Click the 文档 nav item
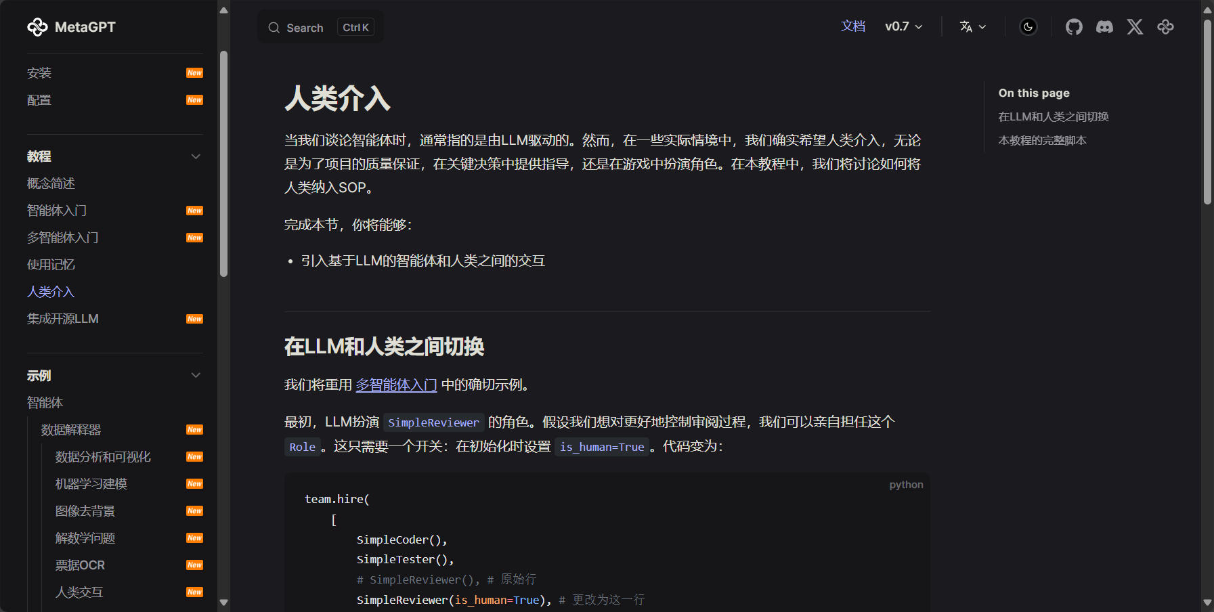Screen dimensions: 1214x612 click(x=853, y=26)
